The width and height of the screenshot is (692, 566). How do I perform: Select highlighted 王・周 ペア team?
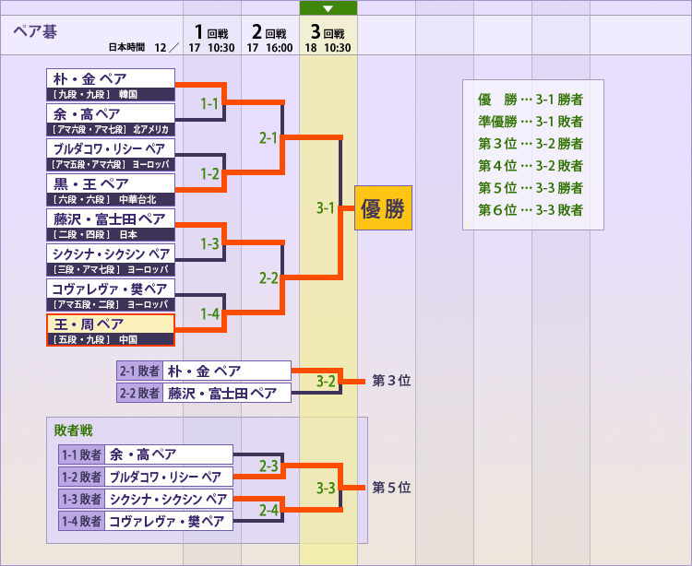(110, 330)
